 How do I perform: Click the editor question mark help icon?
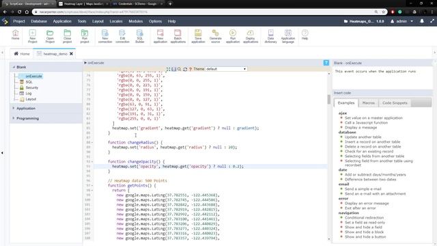191,69
